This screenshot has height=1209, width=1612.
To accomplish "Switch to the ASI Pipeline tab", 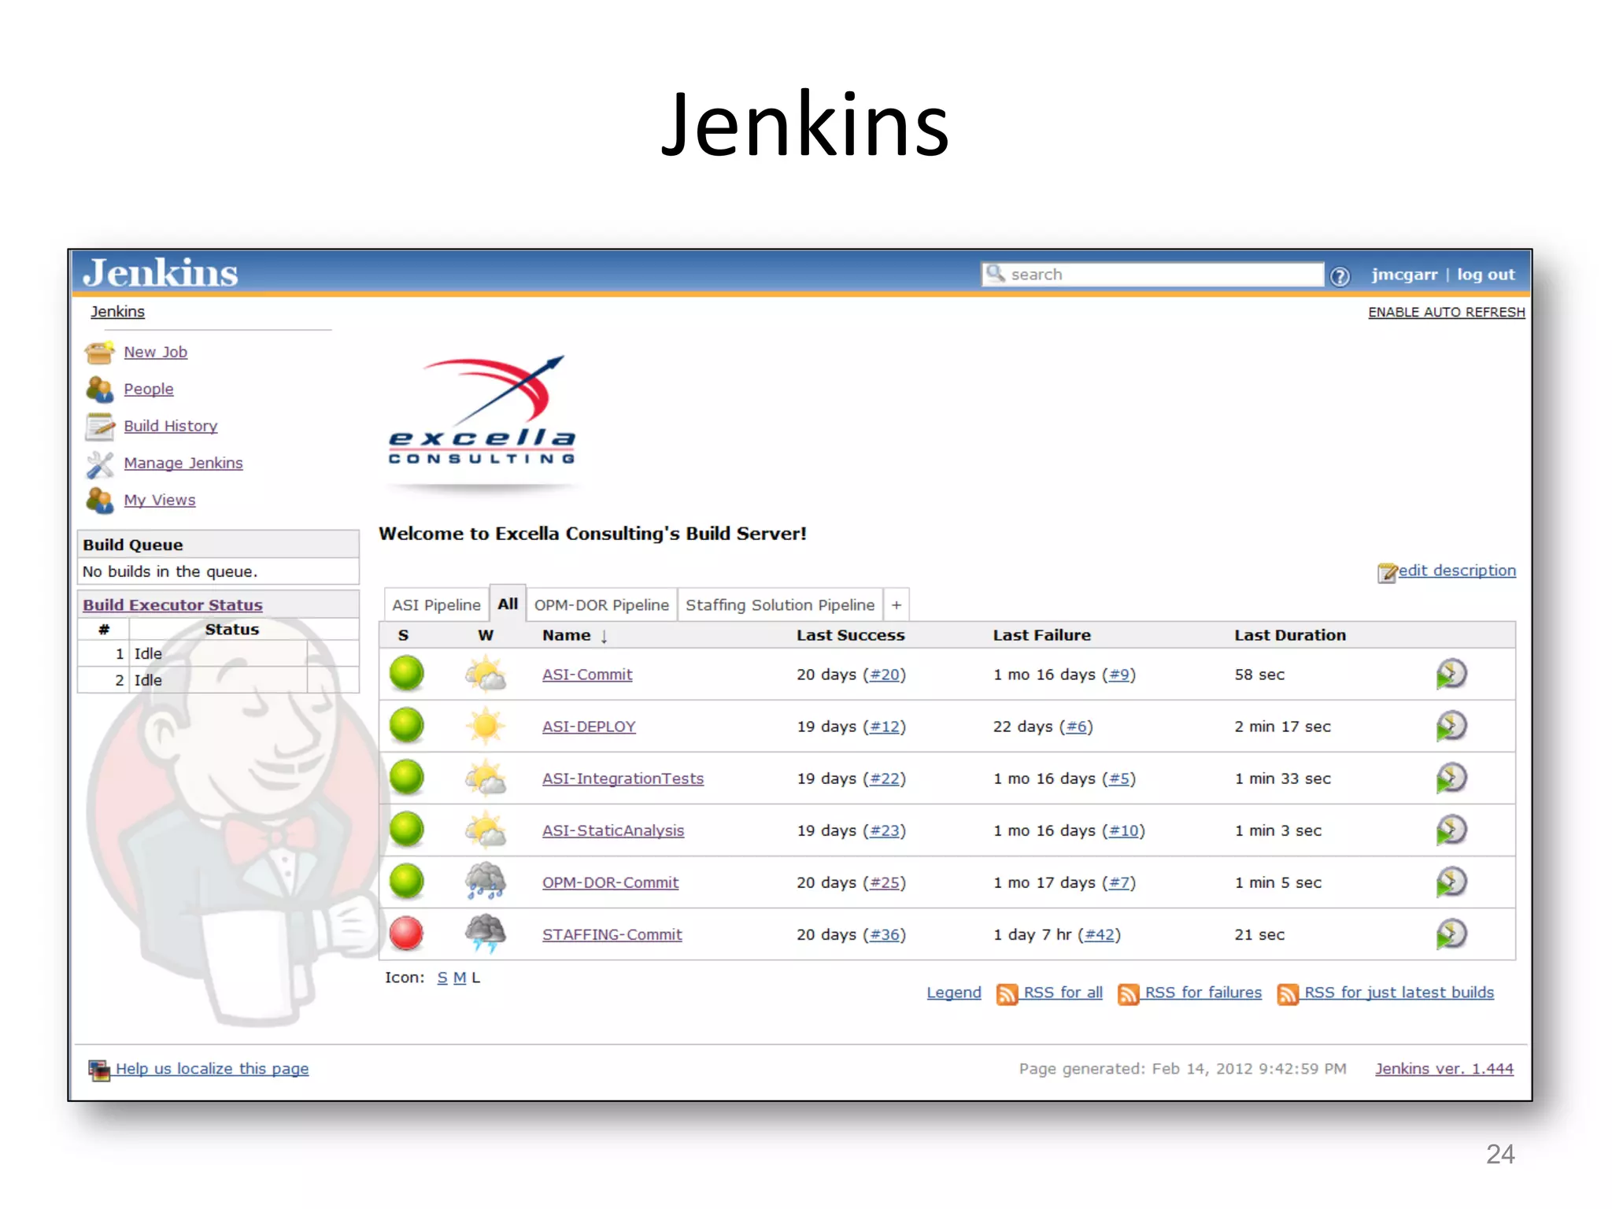I will (x=436, y=604).
